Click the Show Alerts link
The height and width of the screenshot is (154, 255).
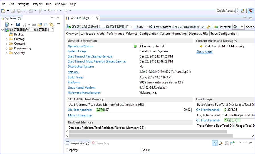(x=204, y=52)
